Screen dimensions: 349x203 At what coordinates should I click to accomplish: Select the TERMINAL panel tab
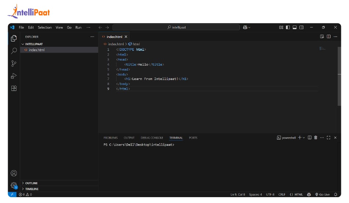point(176,138)
